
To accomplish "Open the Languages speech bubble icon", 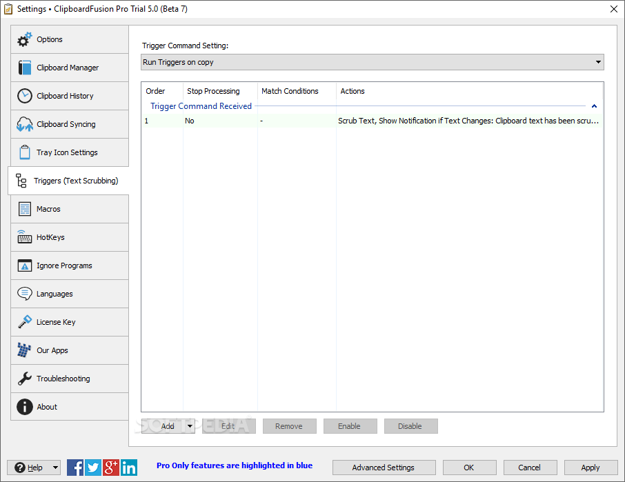I will [24, 294].
